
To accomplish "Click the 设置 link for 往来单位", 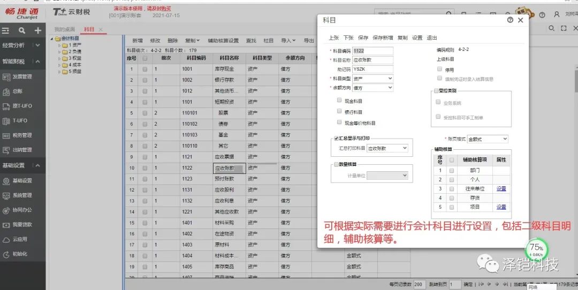I will pyautogui.click(x=500, y=188).
